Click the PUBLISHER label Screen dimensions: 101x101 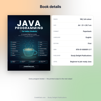click(57, 55)
